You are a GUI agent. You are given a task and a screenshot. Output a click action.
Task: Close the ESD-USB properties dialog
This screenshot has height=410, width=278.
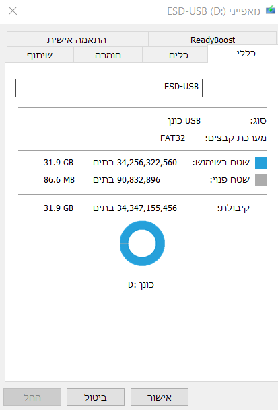[13, 11]
